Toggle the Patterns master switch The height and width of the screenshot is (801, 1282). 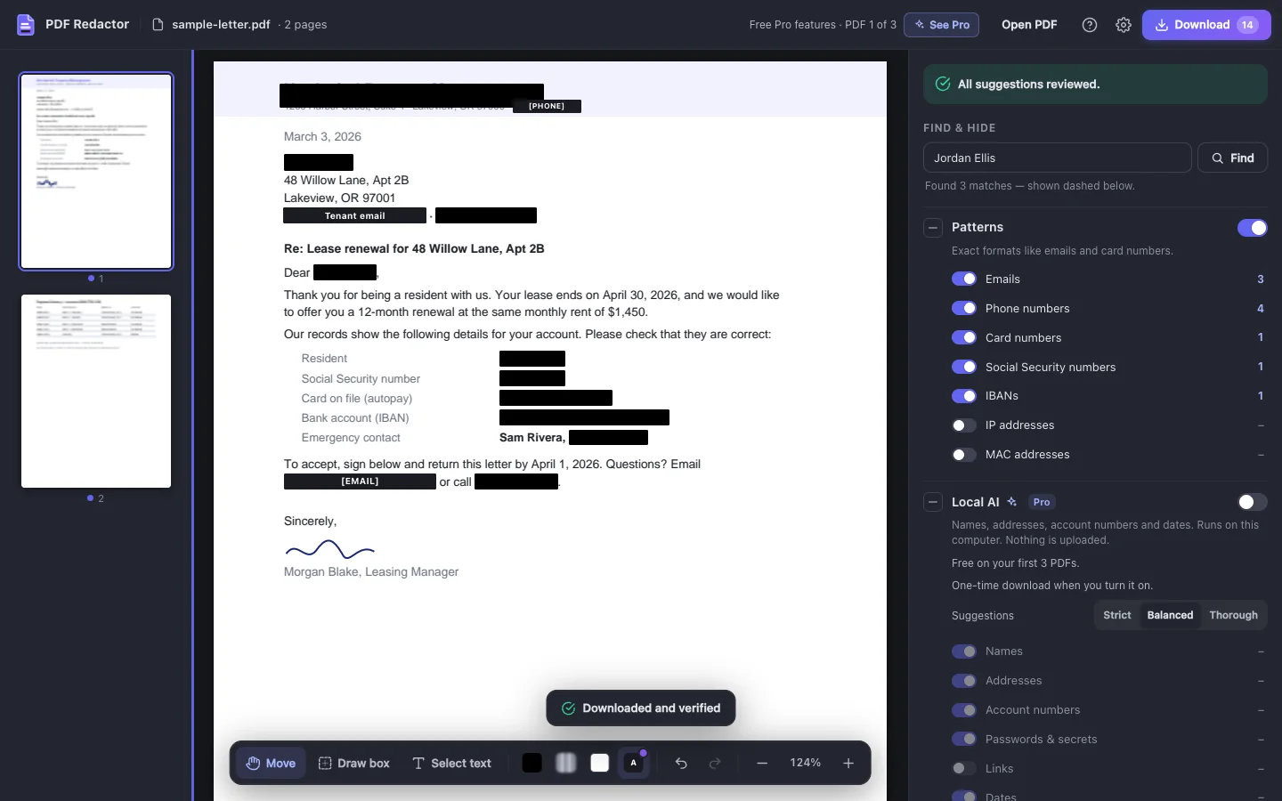[1253, 228]
